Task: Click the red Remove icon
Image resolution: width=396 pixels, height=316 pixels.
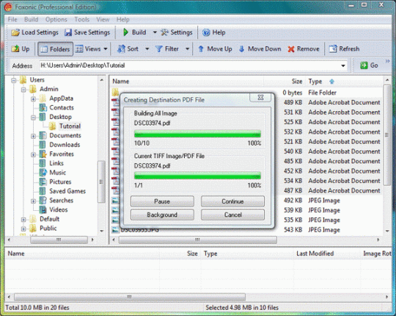Action: click(291, 49)
